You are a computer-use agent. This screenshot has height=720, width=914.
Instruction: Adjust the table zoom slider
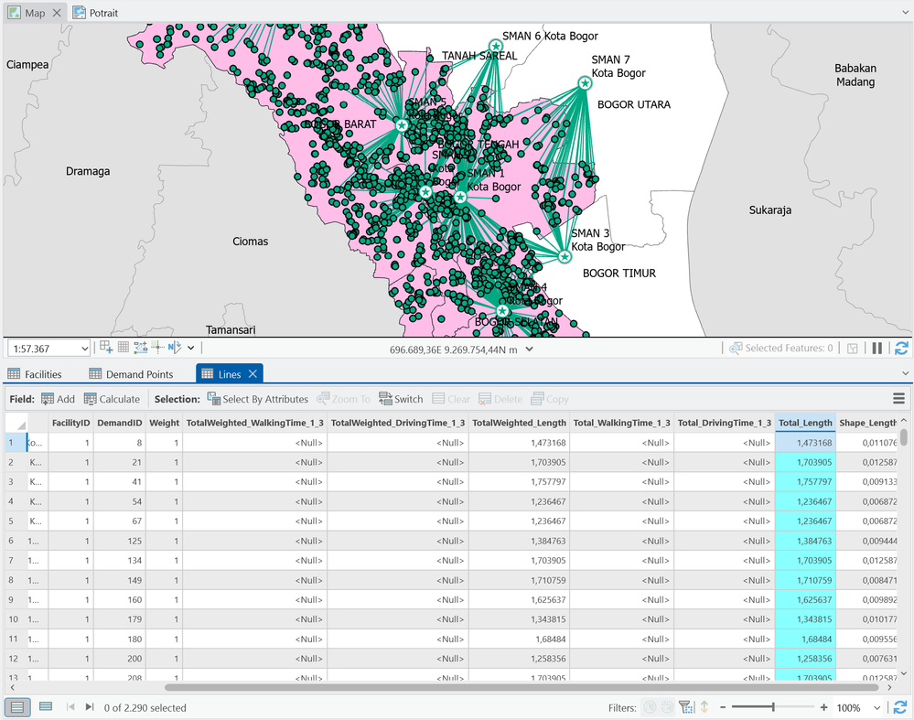coord(773,707)
